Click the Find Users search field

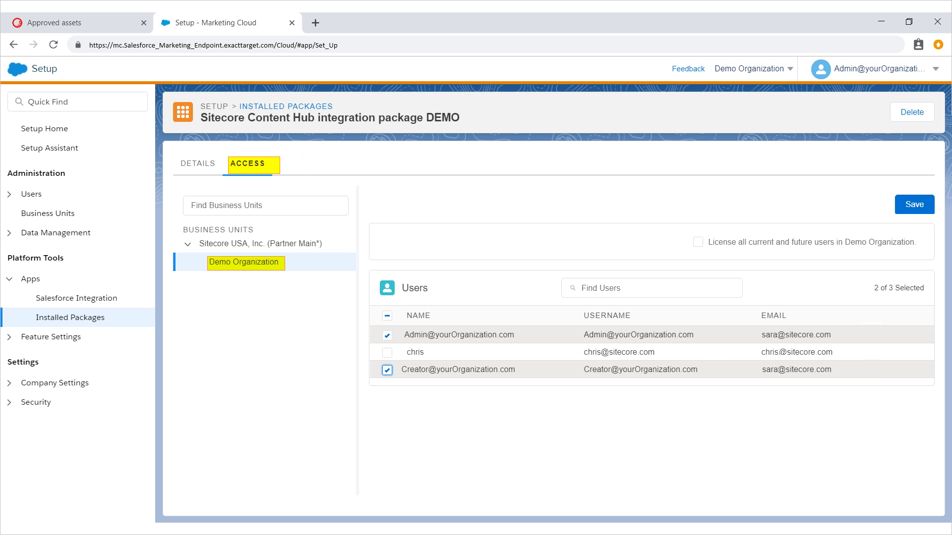pyautogui.click(x=652, y=288)
